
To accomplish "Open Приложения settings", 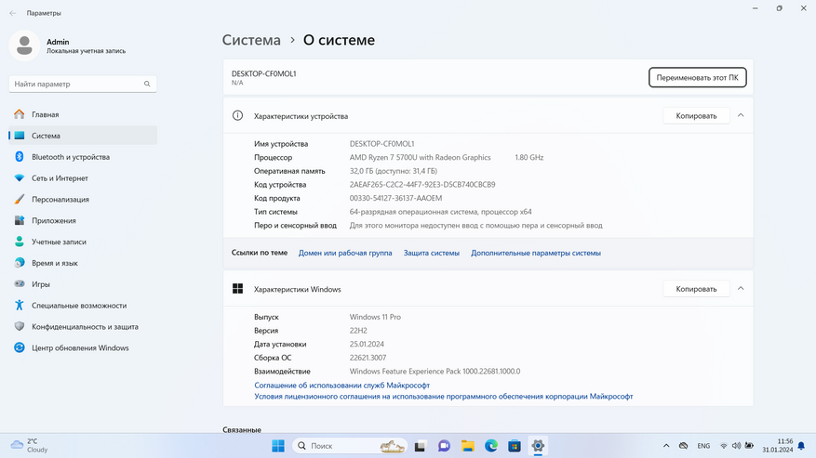I will point(83,220).
